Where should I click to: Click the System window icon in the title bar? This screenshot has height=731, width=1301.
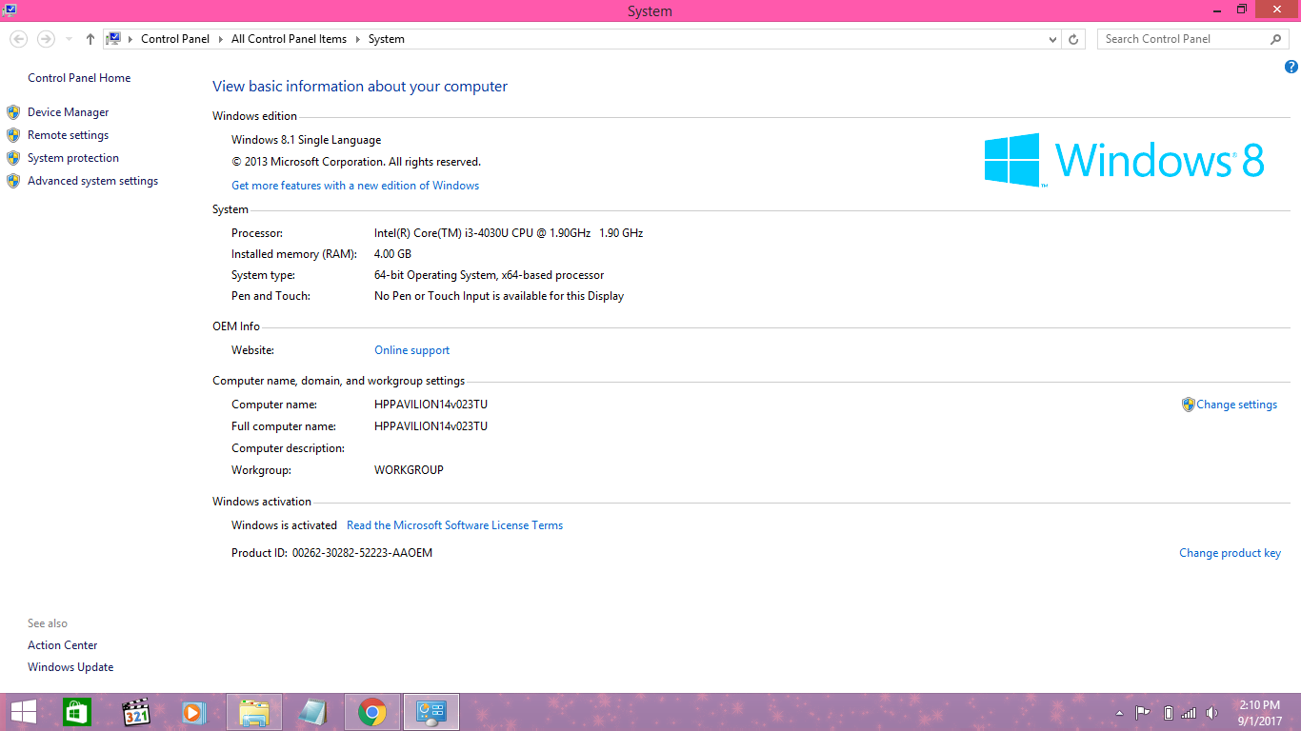click(x=10, y=10)
